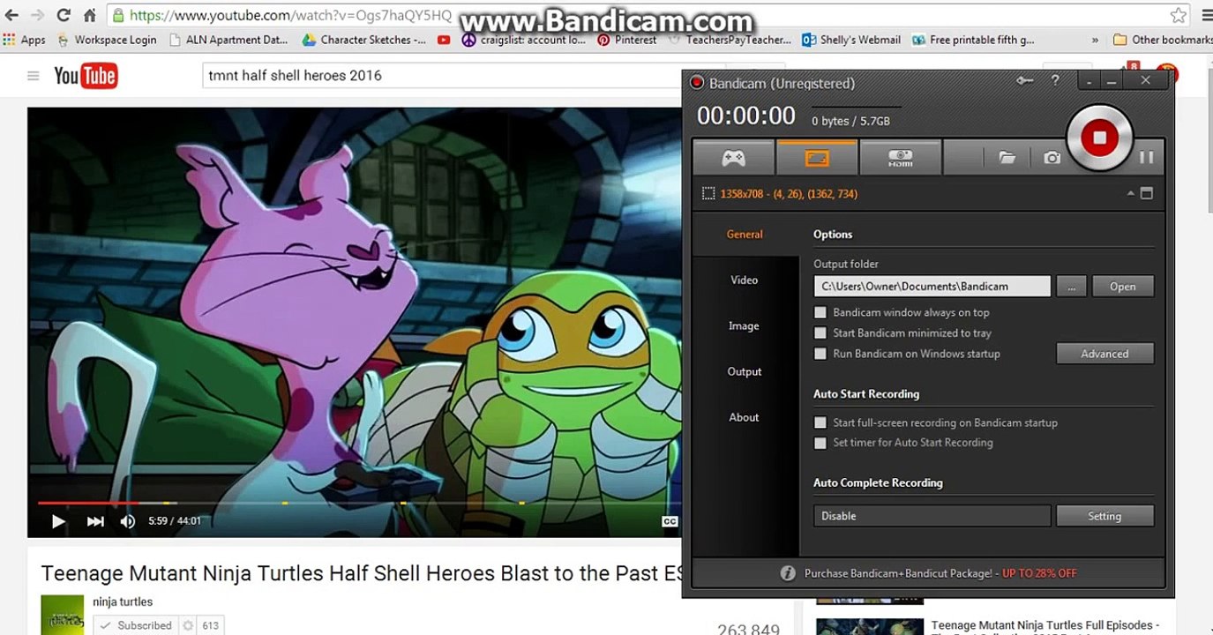The image size is (1213, 635).
Task: Open the Apps bookmark shortcut
Action: click(25, 40)
